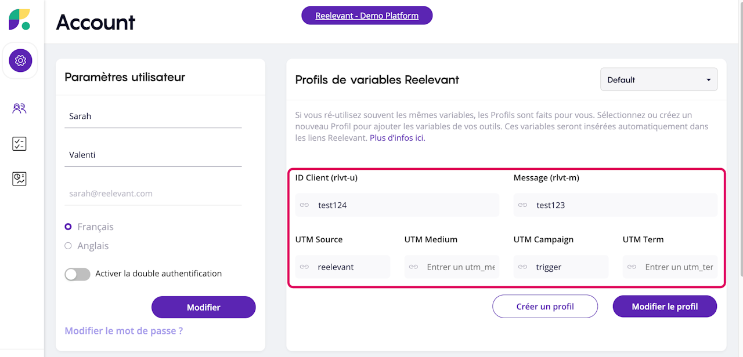Open the Plus d'infos ici link

398,138
